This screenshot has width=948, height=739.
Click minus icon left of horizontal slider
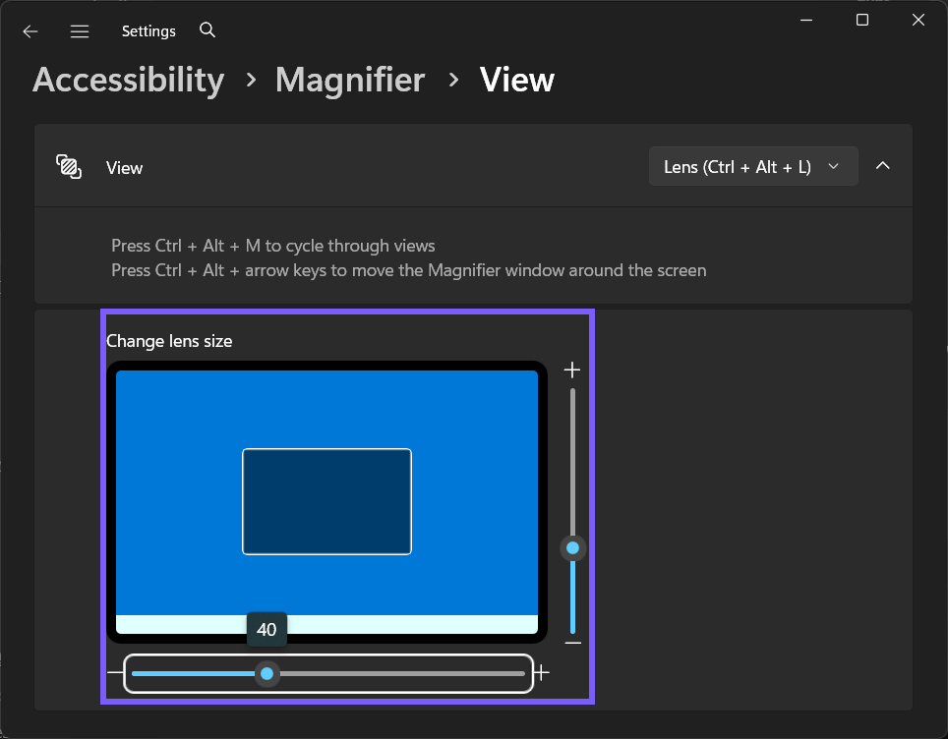click(x=115, y=672)
